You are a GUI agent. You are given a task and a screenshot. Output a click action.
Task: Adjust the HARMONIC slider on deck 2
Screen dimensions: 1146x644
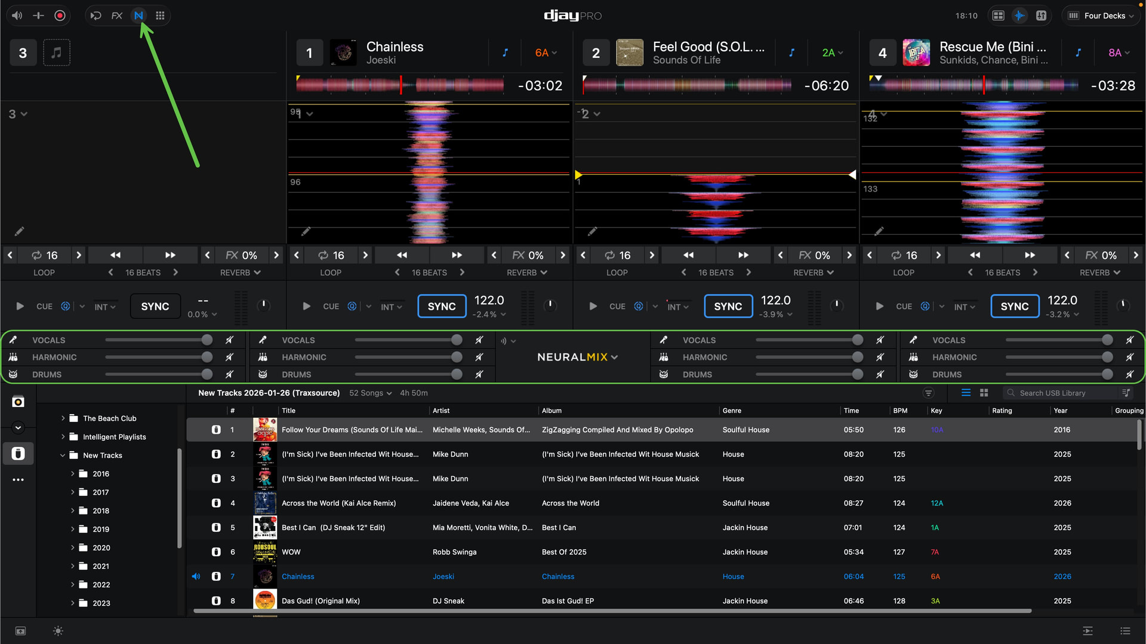coord(857,357)
